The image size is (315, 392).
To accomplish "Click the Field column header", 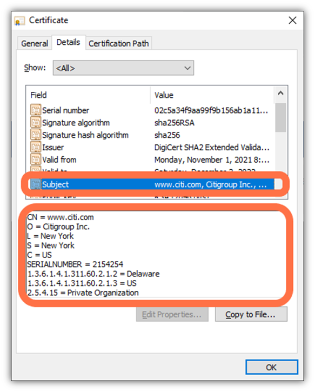I will (88, 95).
